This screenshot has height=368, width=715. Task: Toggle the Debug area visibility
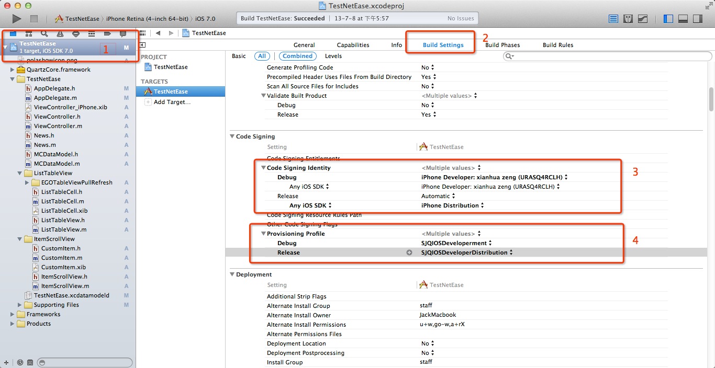(x=683, y=19)
